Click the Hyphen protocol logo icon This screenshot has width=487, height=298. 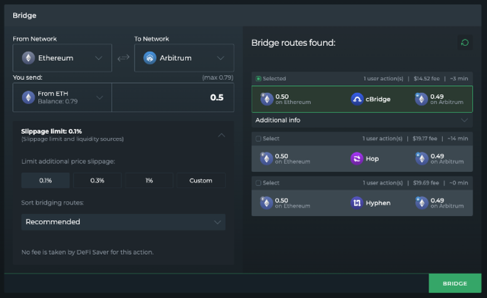point(357,203)
